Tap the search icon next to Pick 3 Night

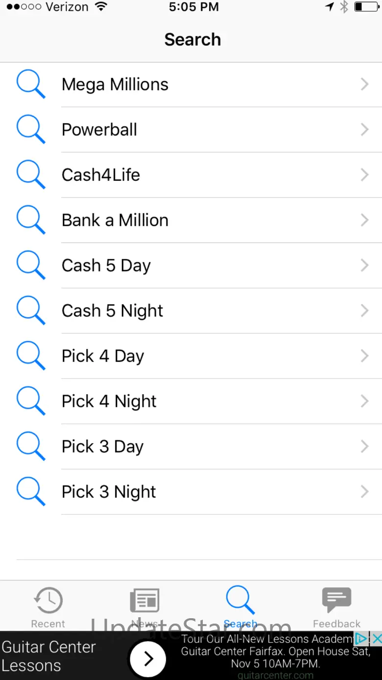click(31, 492)
